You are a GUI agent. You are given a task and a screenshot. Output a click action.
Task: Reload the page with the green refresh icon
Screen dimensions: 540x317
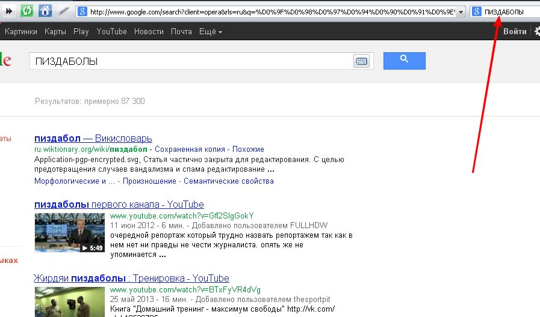pos(27,11)
